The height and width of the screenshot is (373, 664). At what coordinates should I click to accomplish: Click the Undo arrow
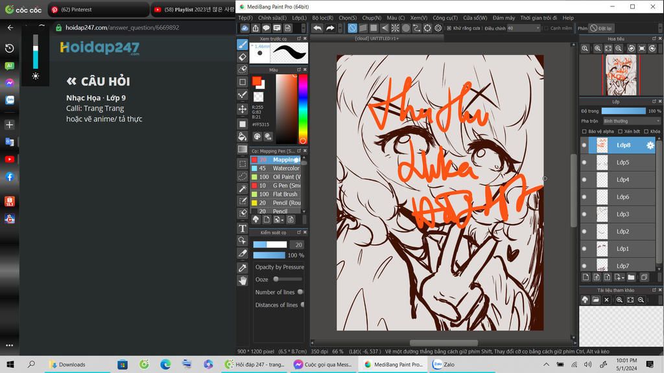pos(317,28)
